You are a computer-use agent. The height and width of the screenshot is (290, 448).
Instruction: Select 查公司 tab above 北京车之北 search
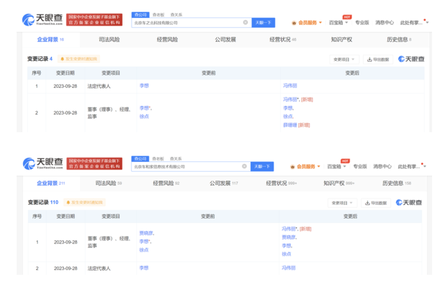coord(141,15)
